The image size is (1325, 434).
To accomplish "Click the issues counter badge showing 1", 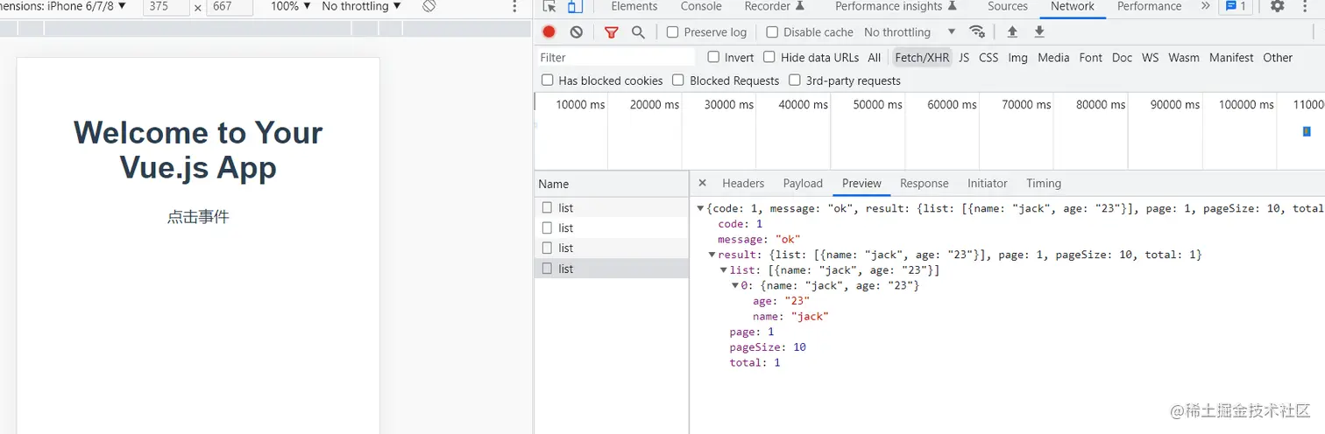I will [1236, 6].
